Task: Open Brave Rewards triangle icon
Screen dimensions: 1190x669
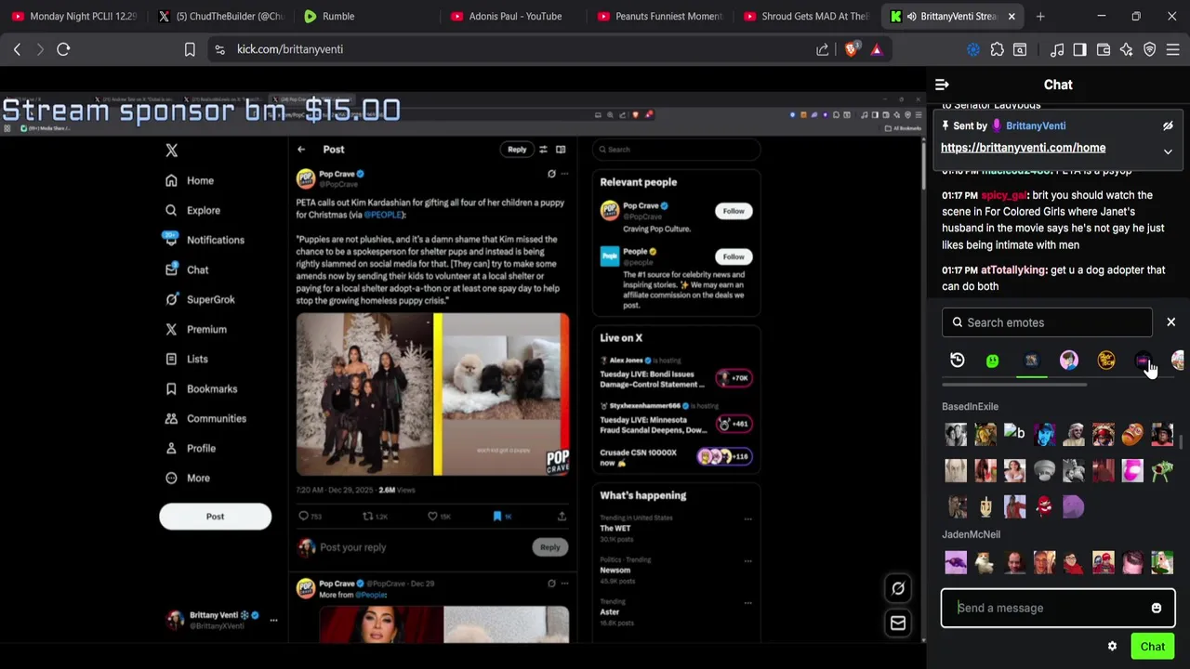Action: 876,49
